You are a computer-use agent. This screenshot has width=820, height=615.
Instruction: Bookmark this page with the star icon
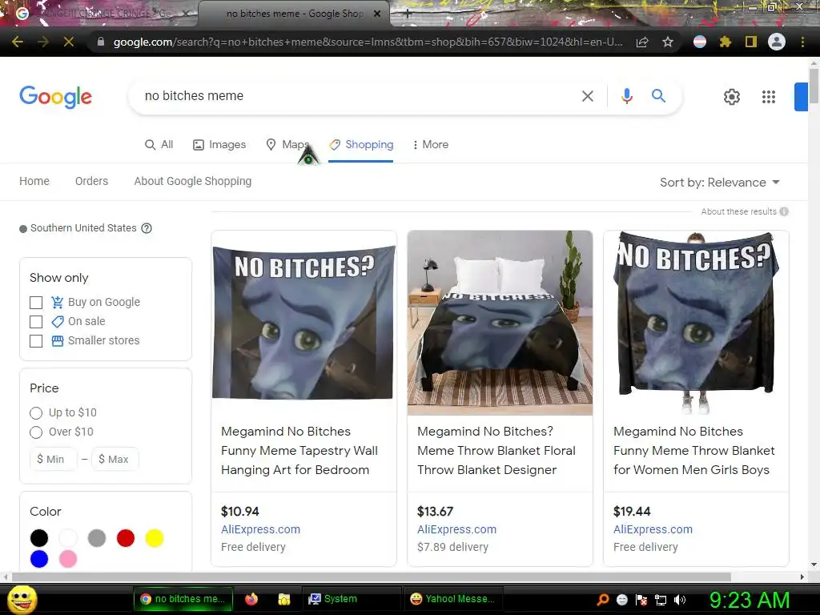pyautogui.click(x=668, y=42)
